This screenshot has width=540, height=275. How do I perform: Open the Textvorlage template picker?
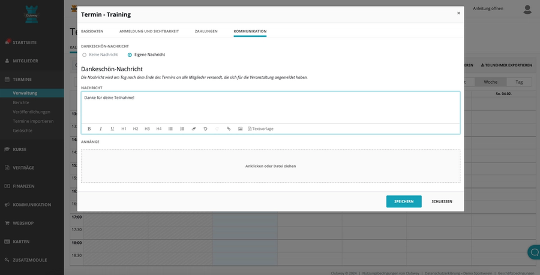[261, 129]
